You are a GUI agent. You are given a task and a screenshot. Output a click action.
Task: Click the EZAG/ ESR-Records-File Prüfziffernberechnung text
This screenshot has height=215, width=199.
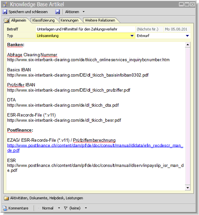61,140
